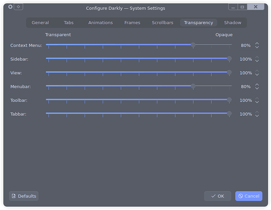
Task: Click the Tabbar label
Action: click(x=18, y=114)
